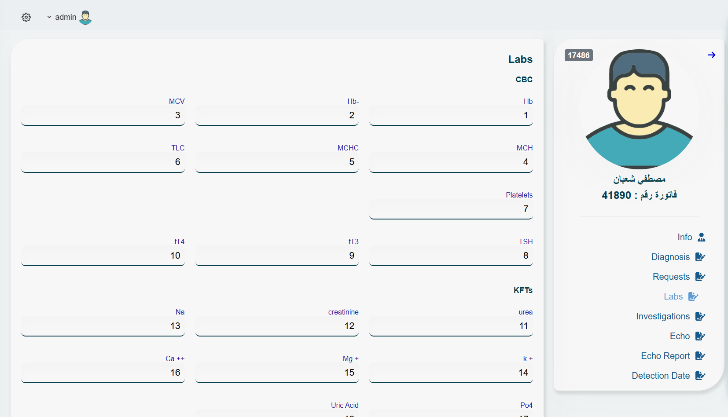This screenshot has height=417, width=728.
Task: Open the Diagnosis link text
Action: (670, 257)
